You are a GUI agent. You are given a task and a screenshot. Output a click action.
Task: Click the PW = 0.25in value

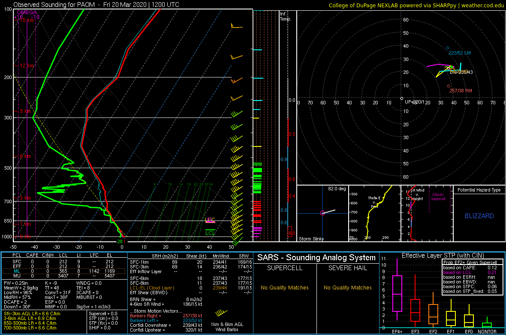16,283
